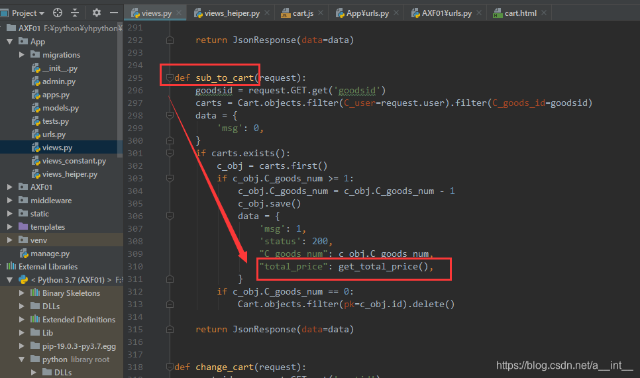Screen dimensions: 640x378
Task: Fold the change_cart function at line 318
Action: click(170, 367)
